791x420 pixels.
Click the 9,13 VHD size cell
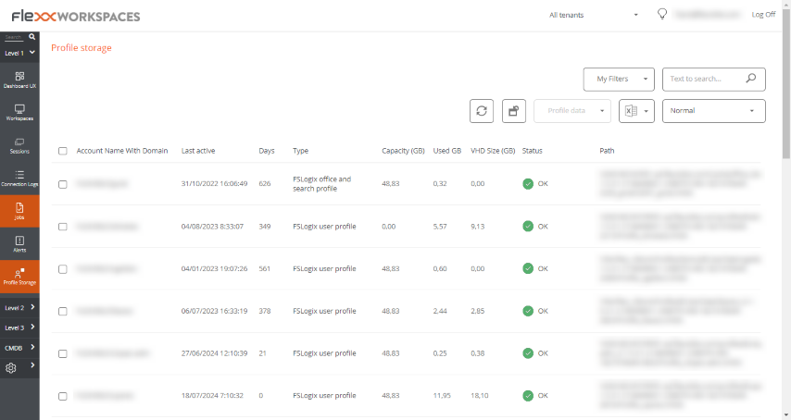coord(478,227)
